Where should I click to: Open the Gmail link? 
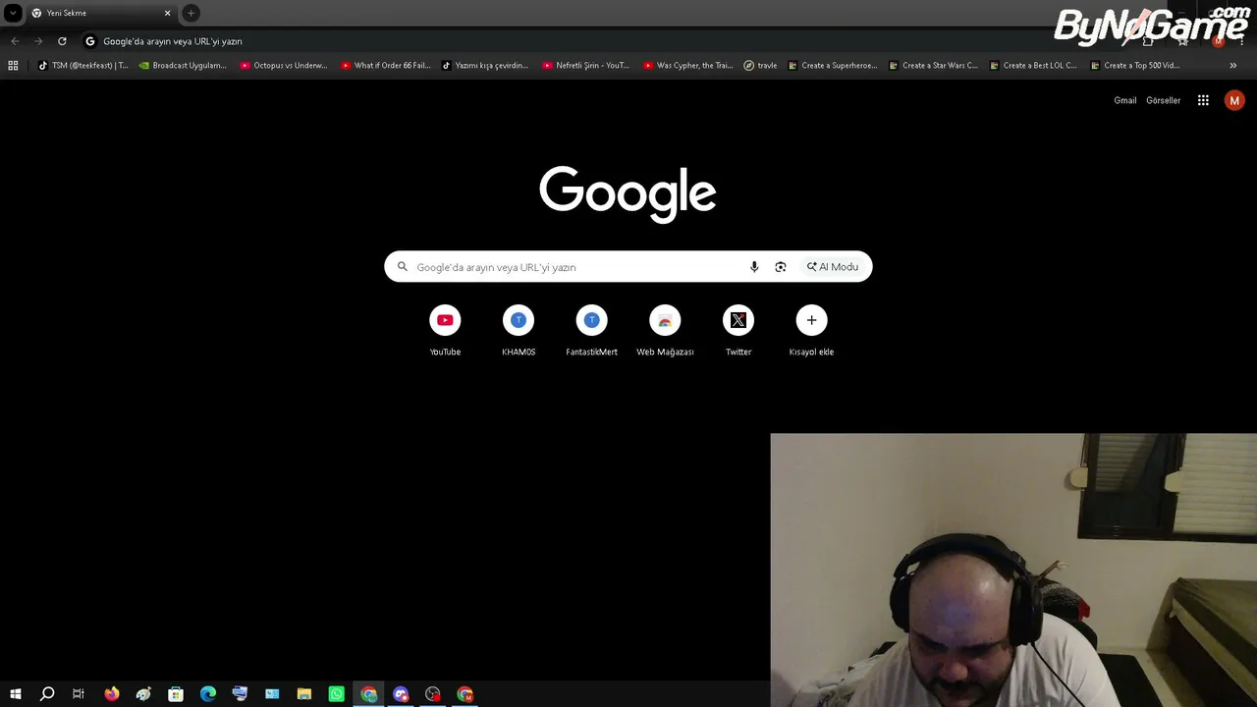1125,100
